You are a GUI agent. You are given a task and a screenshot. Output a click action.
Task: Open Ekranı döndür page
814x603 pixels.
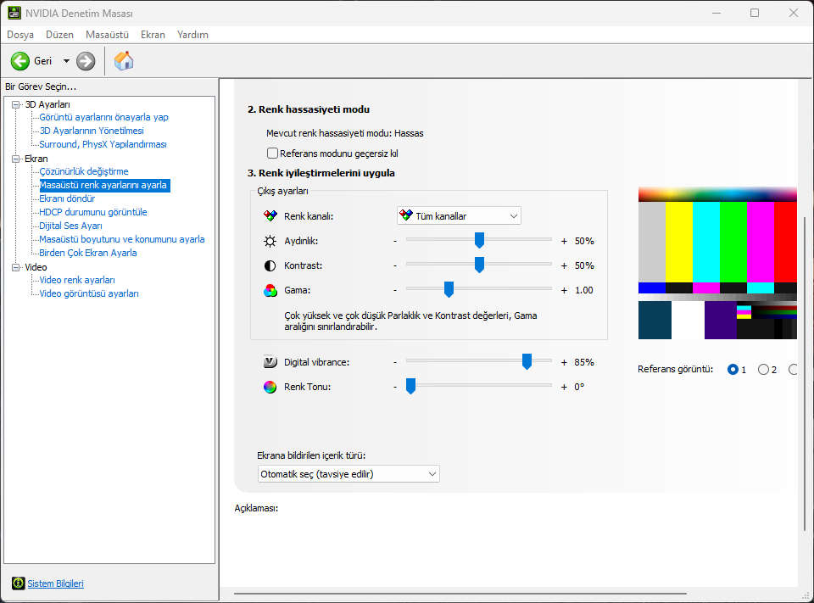point(67,198)
